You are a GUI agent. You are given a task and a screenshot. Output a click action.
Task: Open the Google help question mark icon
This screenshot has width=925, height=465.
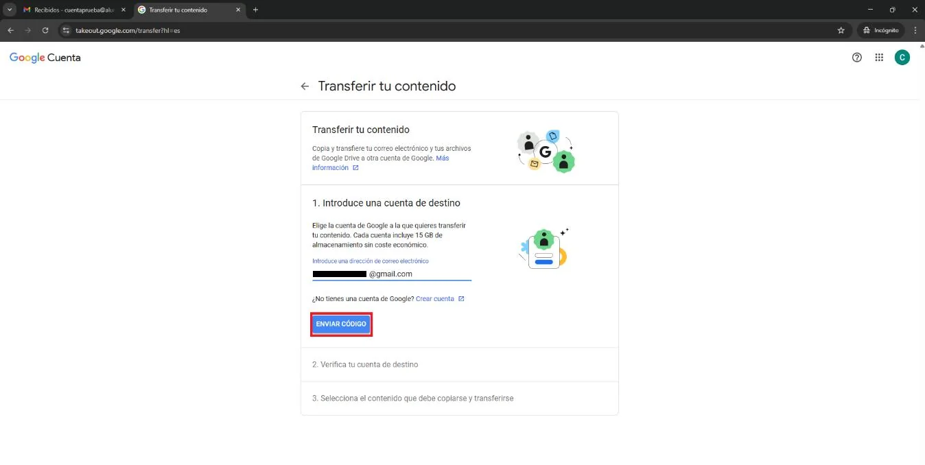[856, 58]
